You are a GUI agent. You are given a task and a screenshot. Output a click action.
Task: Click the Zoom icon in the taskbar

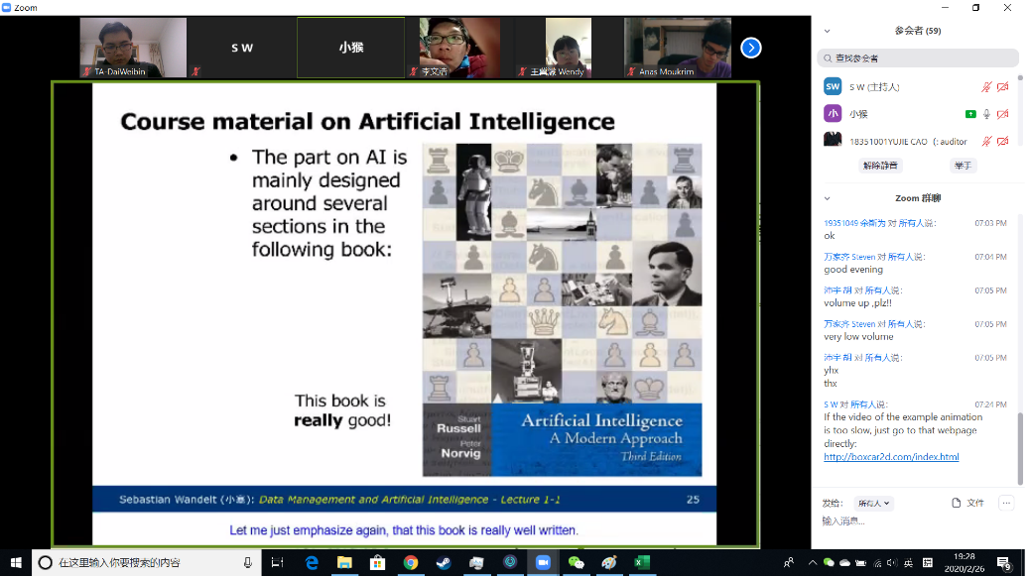(x=543, y=563)
